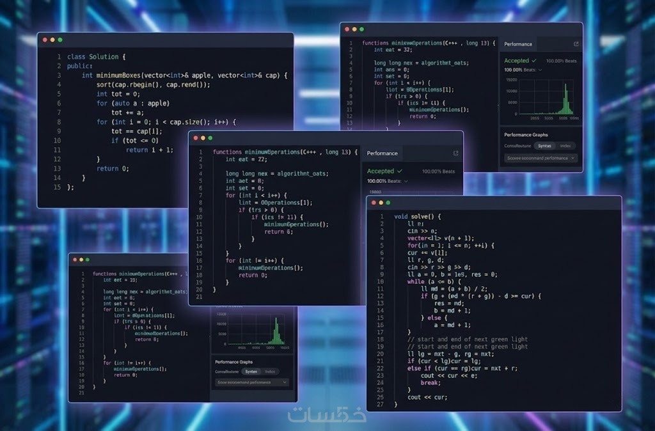Image resolution: width=655 pixels, height=431 pixels.
Task: Click the line 'while (a <= b) {'
Action: [x=434, y=281]
